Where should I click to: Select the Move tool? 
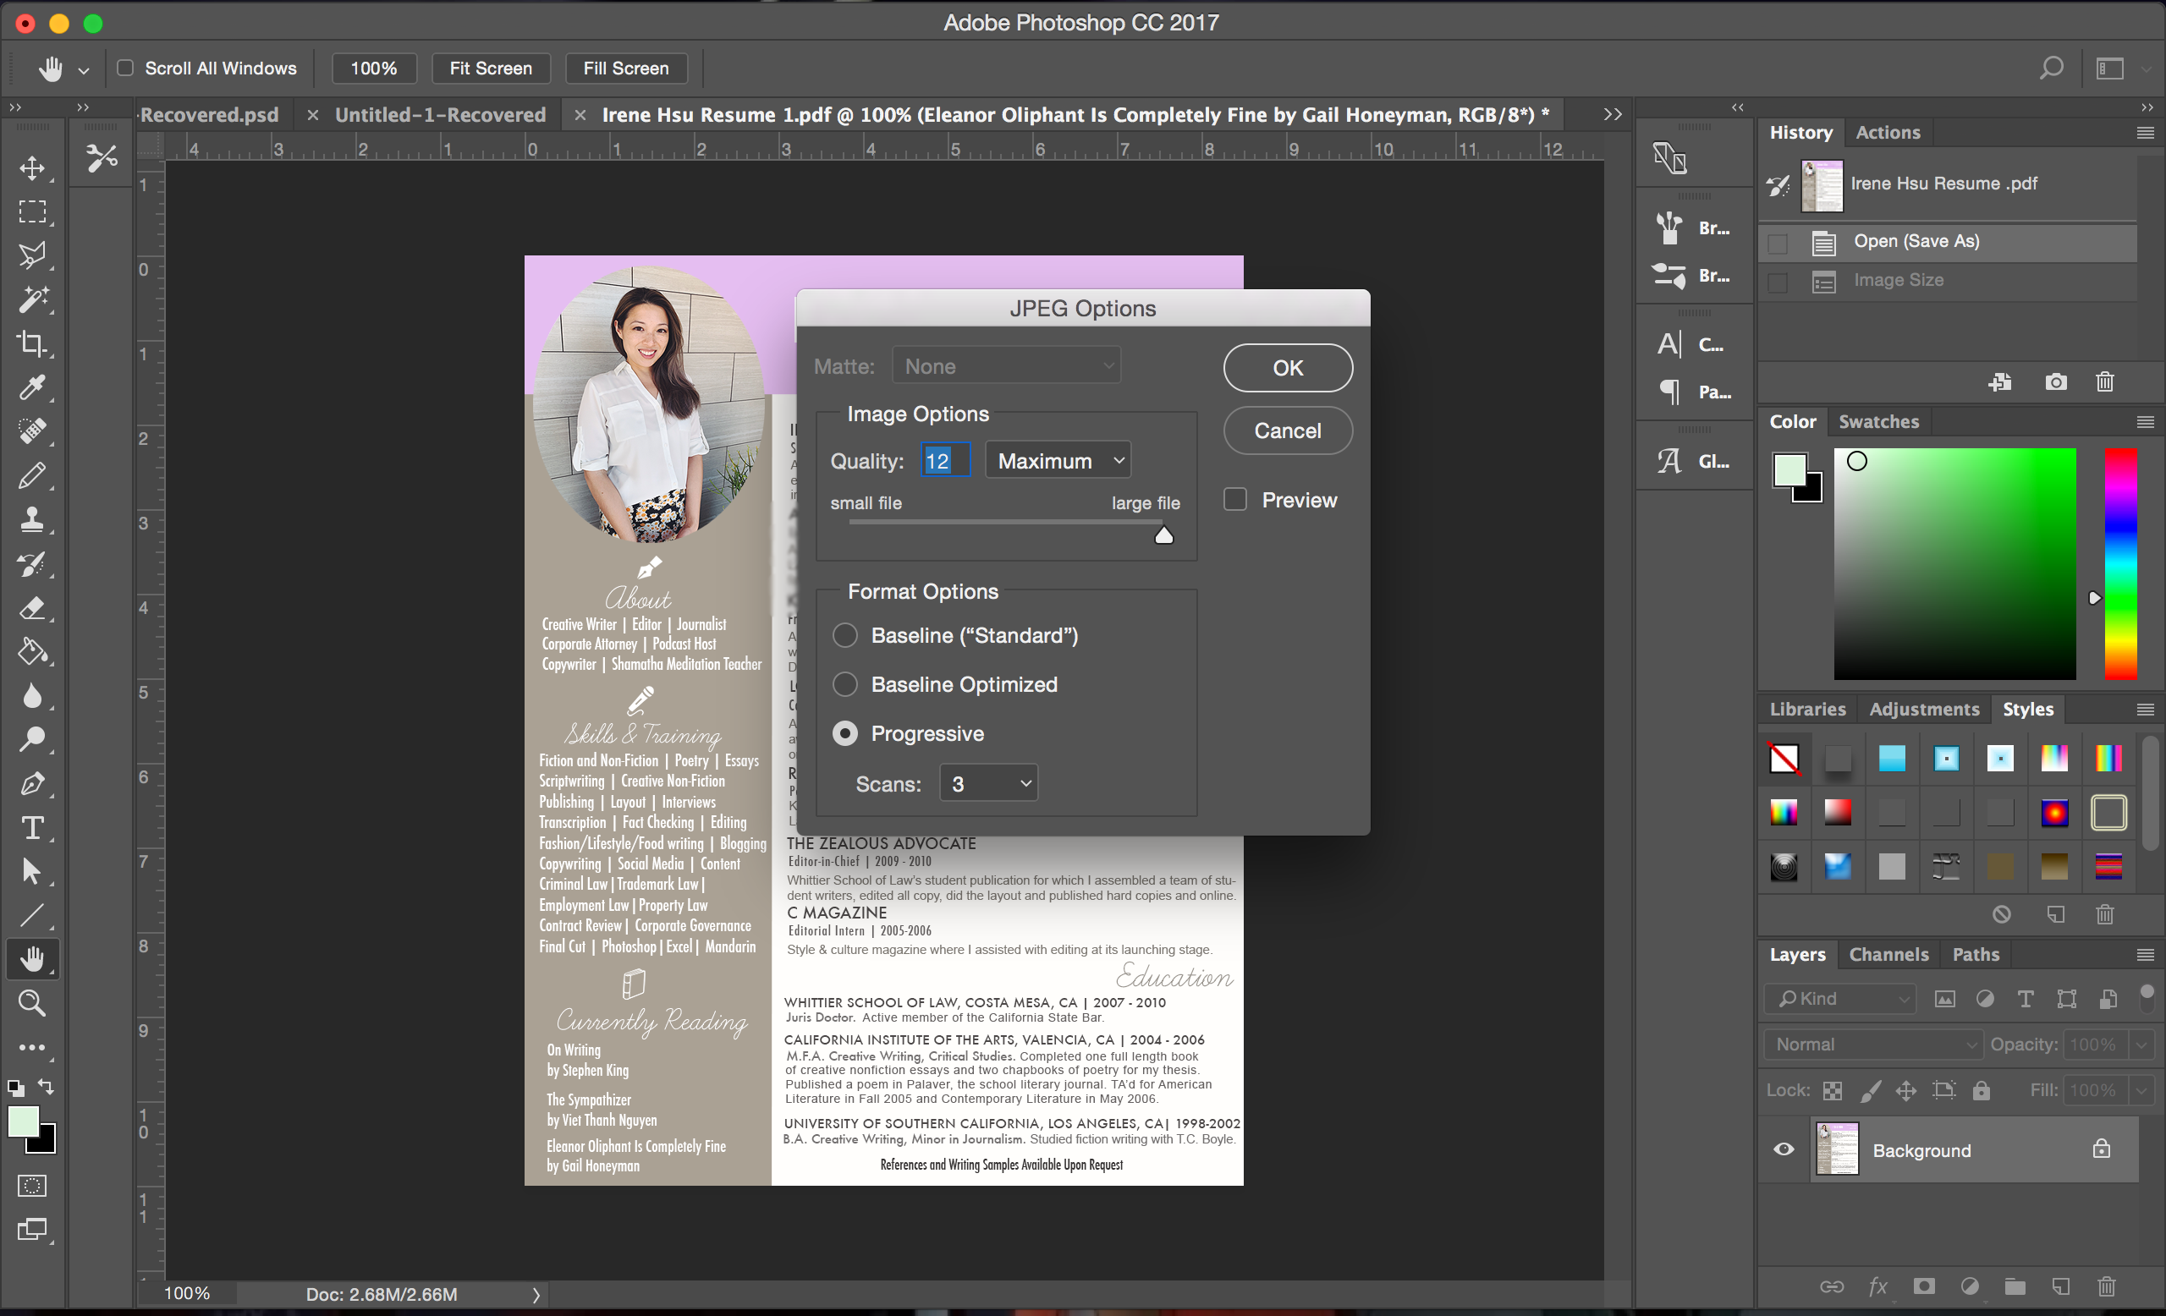coord(32,167)
